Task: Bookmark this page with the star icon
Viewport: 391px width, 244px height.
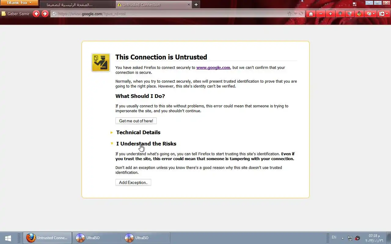Action: [290, 14]
